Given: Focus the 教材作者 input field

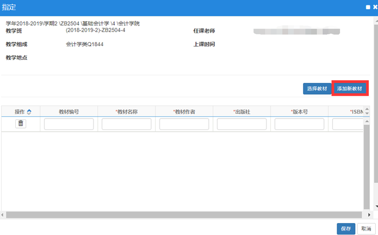Looking at the screenshot, I should 184,124.
